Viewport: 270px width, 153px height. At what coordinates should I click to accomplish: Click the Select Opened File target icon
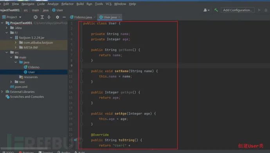click(x=36, y=17)
